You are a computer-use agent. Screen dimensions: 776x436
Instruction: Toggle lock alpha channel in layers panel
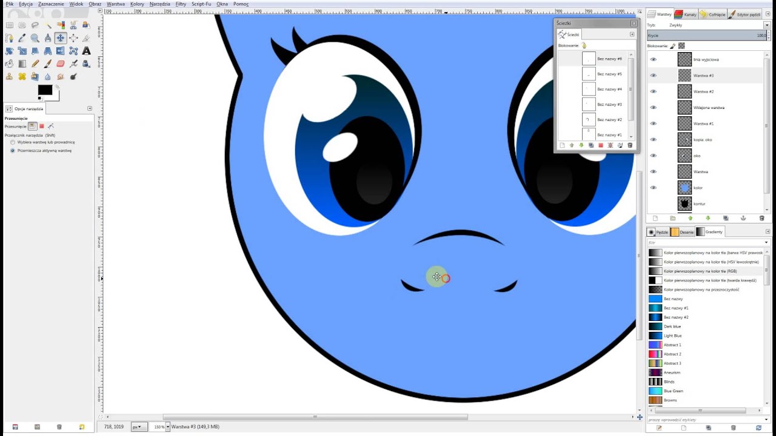[681, 46]
